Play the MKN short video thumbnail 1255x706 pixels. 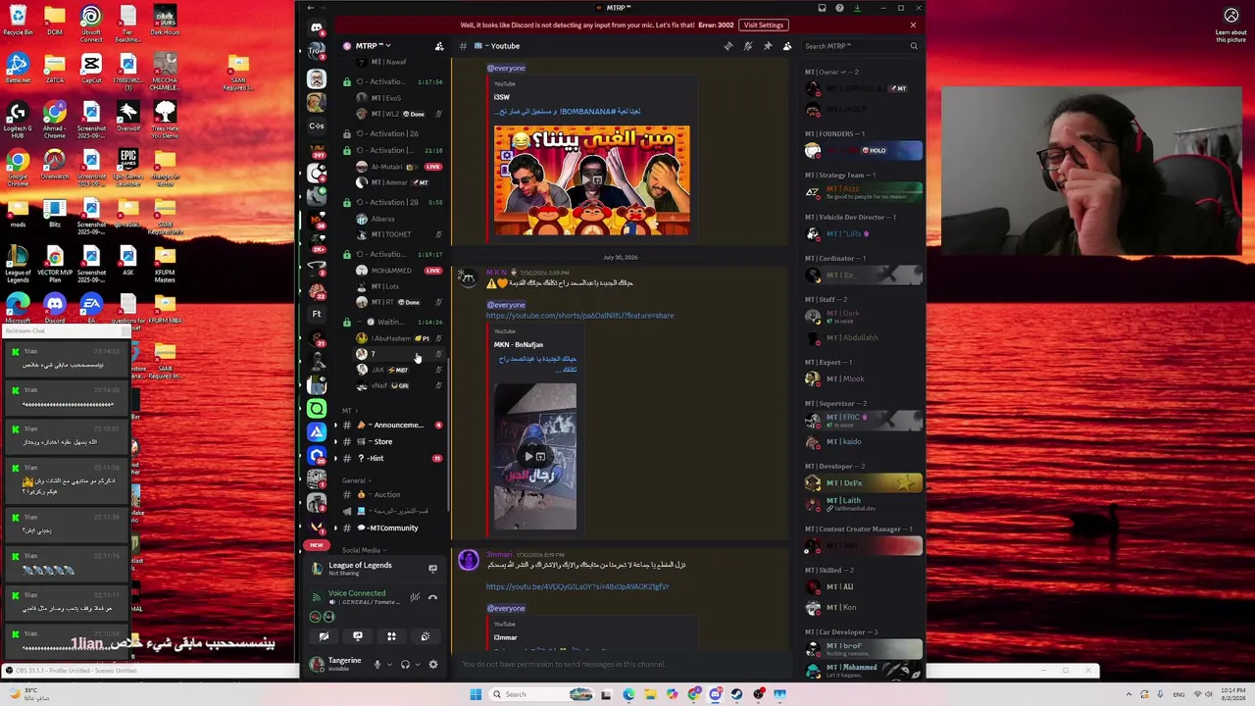pyautogui.click(x=535, y=457)
